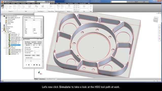Viewport: 162px width, 91px height.
Task: Click the skip-to-next-operation playback button
Action: pos(34,65)
